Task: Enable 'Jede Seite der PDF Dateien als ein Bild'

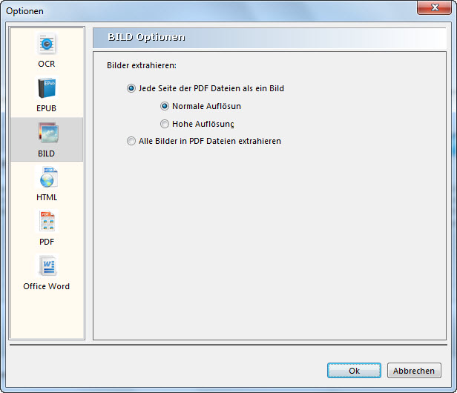Action: 131,88
